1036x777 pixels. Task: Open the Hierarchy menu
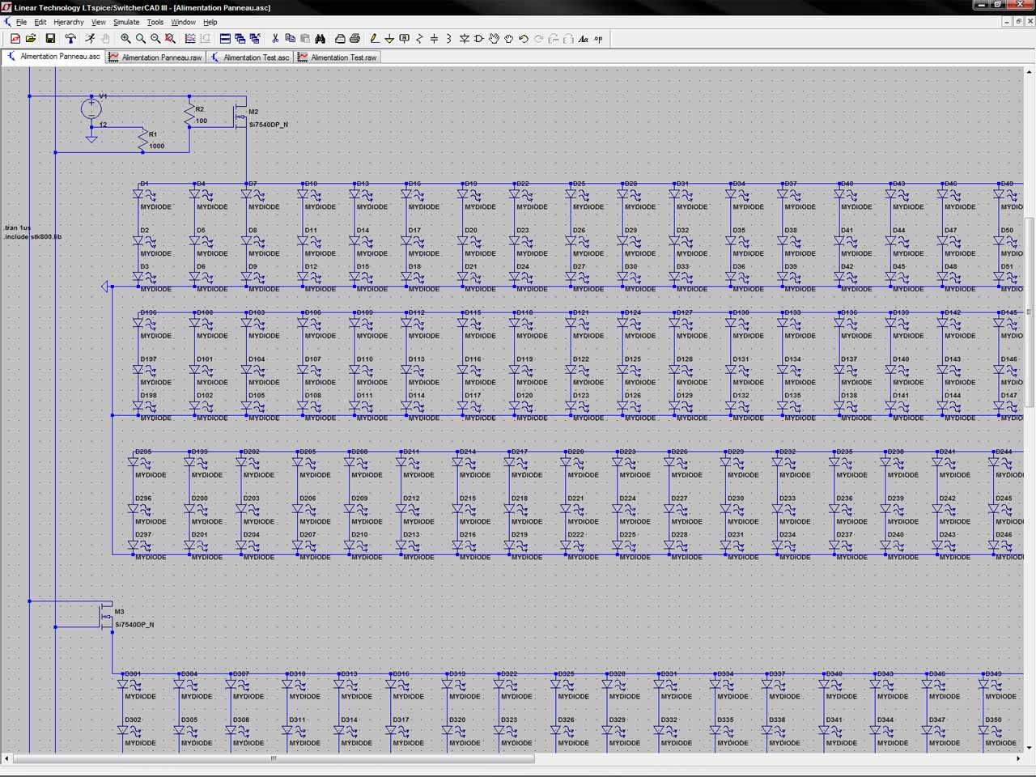click(x=69, y=22)
